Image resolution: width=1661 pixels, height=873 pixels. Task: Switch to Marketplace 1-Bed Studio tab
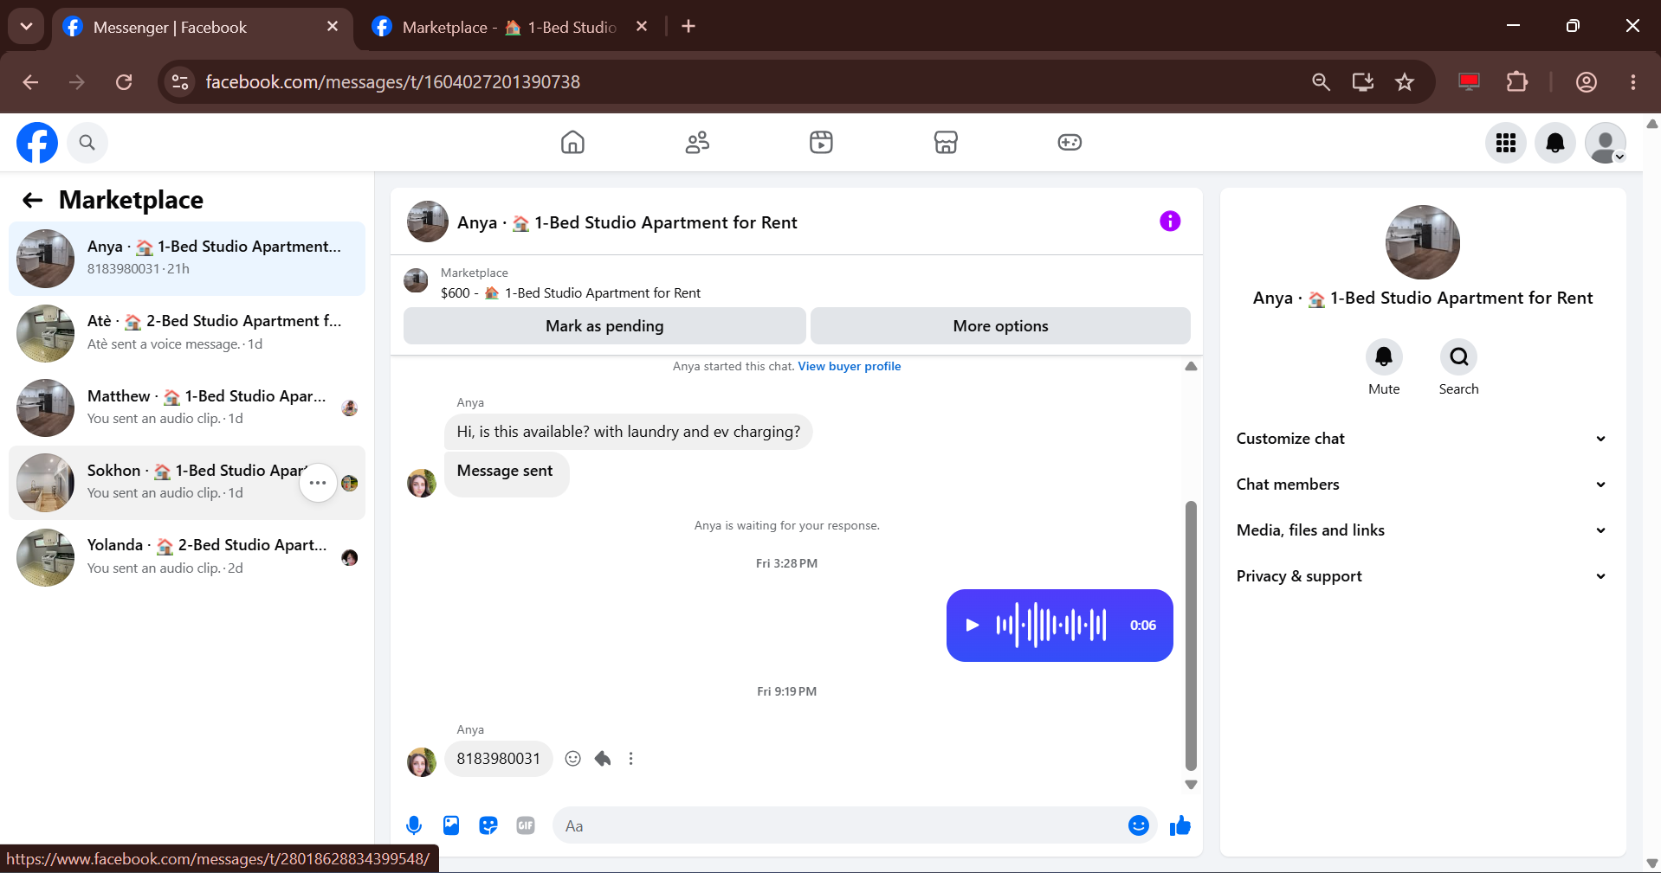click(511, 28)
